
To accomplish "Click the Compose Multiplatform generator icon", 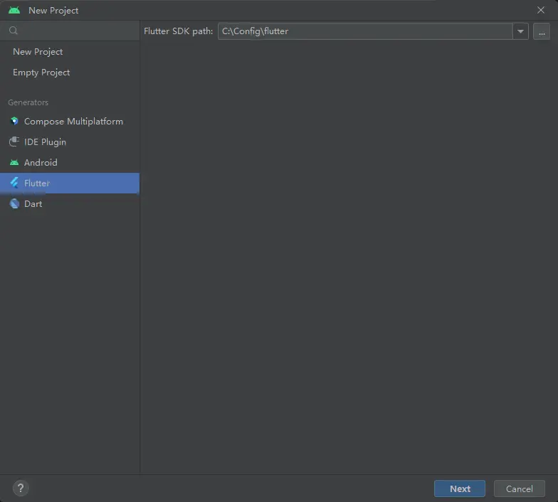I will pyautogui.click(x=14, y=121).
